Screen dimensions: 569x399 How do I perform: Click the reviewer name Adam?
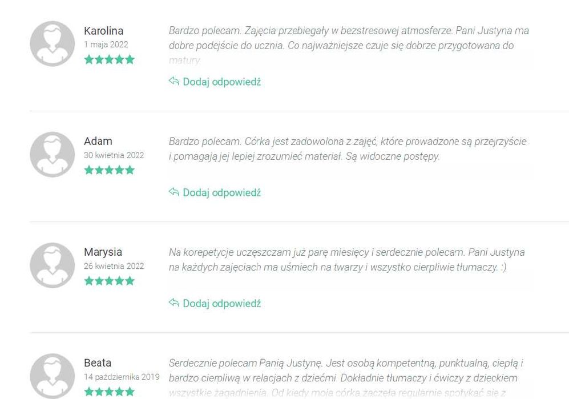pos(98,141)
